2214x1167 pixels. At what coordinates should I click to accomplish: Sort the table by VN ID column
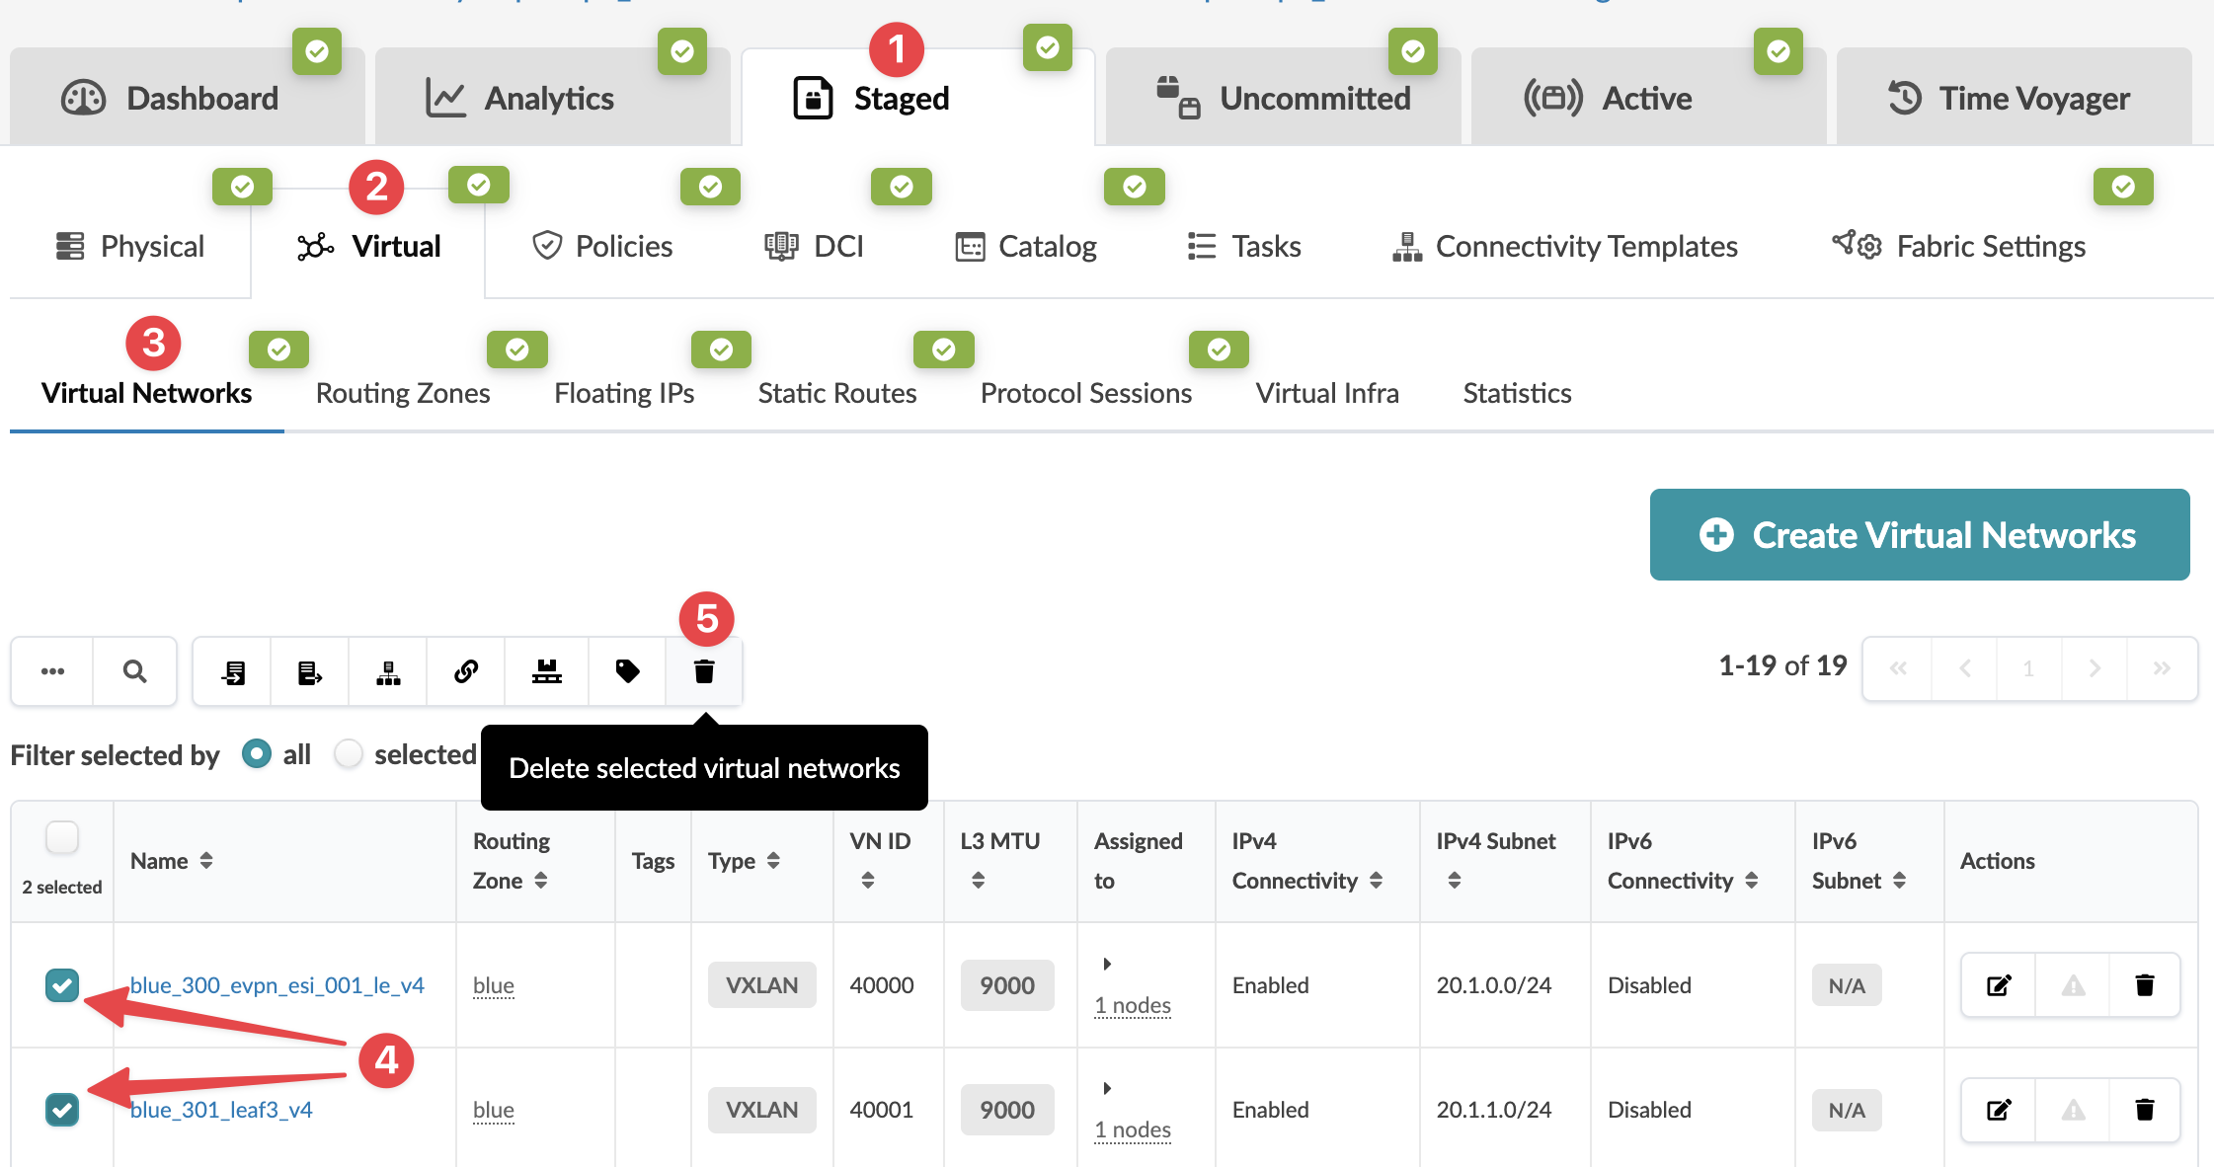click(870, 877)
